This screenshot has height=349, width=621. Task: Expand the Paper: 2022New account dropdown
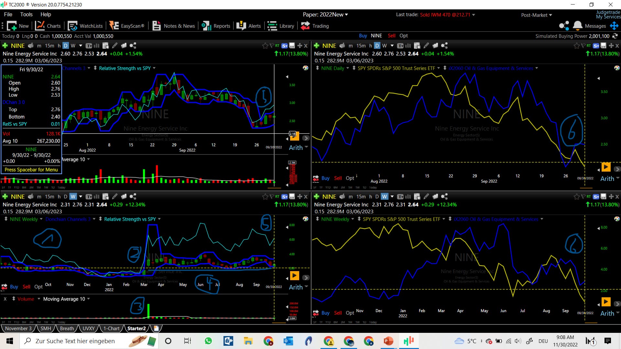coord(325,15)
